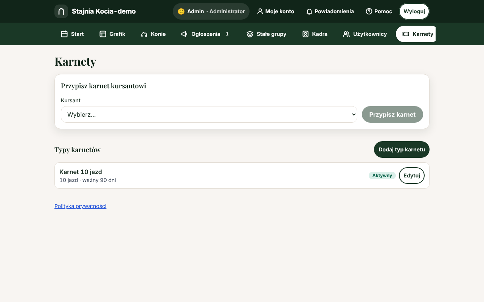The width and height of the screenshot is (484, 302).
Task: Go to the Start tab label
Action: (78, 34)
